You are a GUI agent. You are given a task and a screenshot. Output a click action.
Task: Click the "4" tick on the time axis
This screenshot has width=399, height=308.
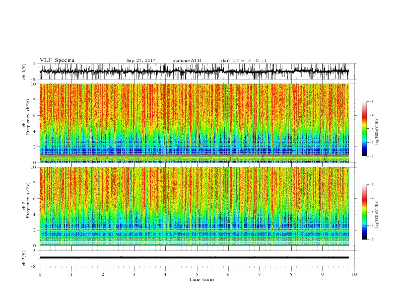(x=165, y=274)
